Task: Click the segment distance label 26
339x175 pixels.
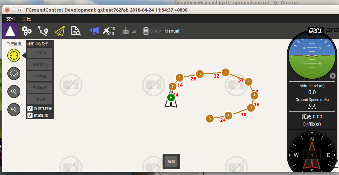Action: point(194,79)
